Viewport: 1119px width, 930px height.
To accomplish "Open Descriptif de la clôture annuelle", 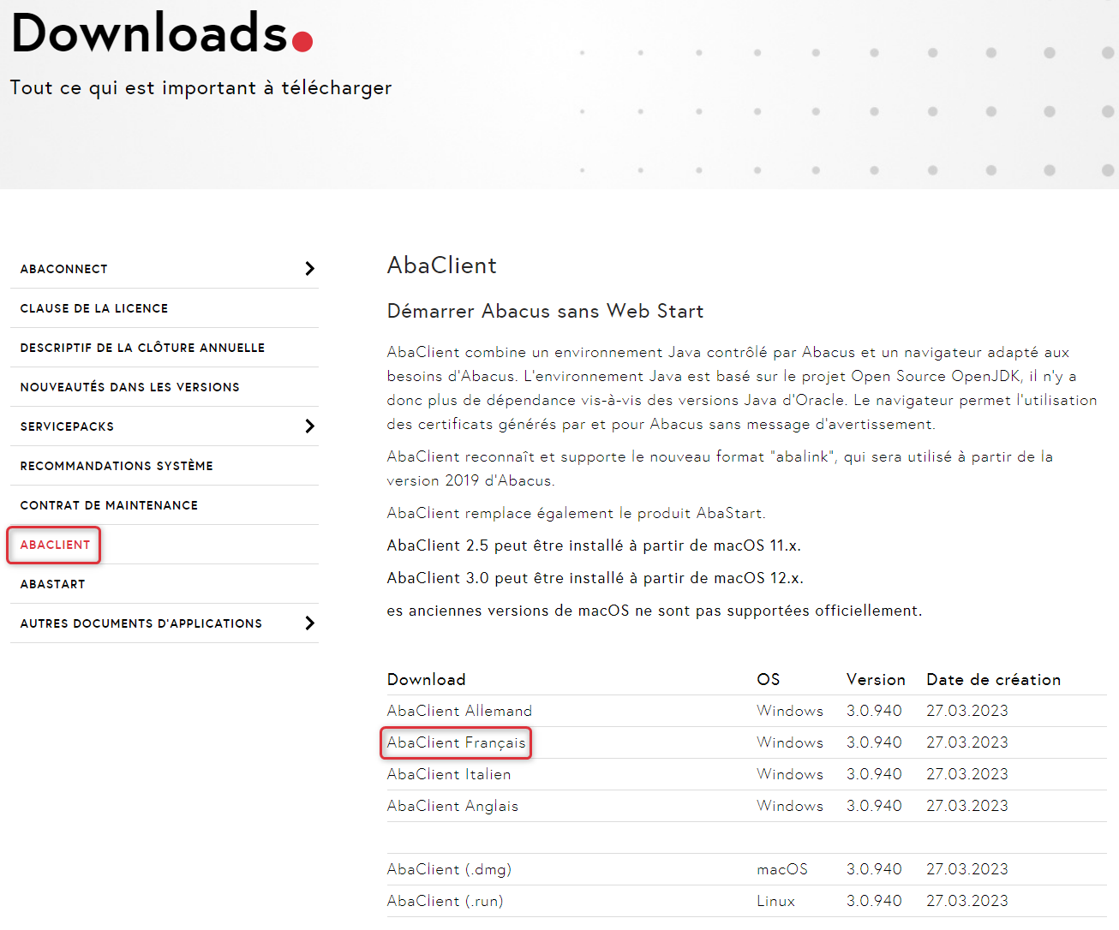I will pos(142,348).
